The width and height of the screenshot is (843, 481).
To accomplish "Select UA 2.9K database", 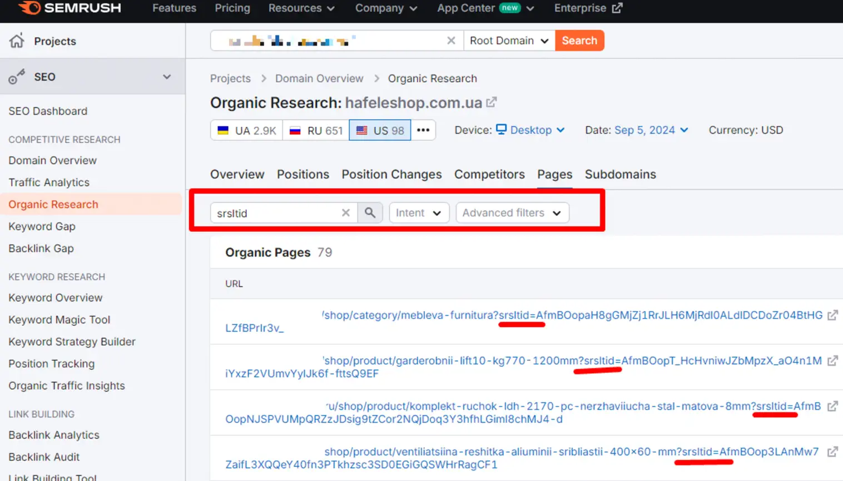I will point(247,130).
